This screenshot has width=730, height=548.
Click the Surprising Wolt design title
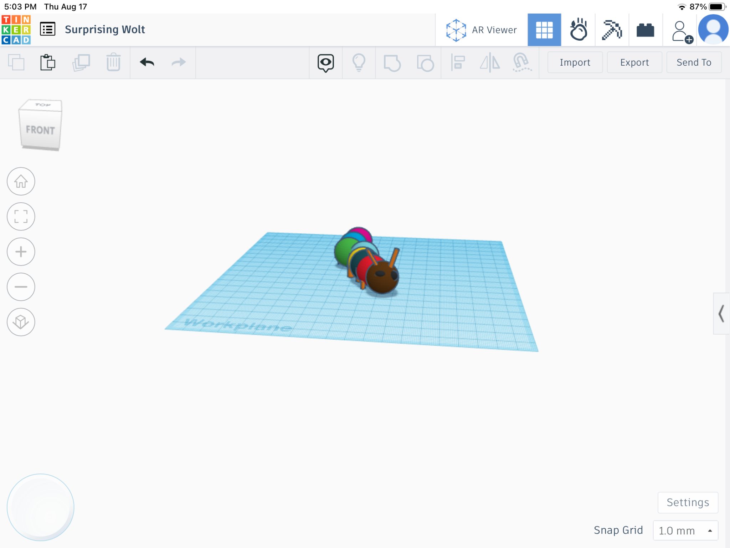pyautogui.click(x=105, y=29)
